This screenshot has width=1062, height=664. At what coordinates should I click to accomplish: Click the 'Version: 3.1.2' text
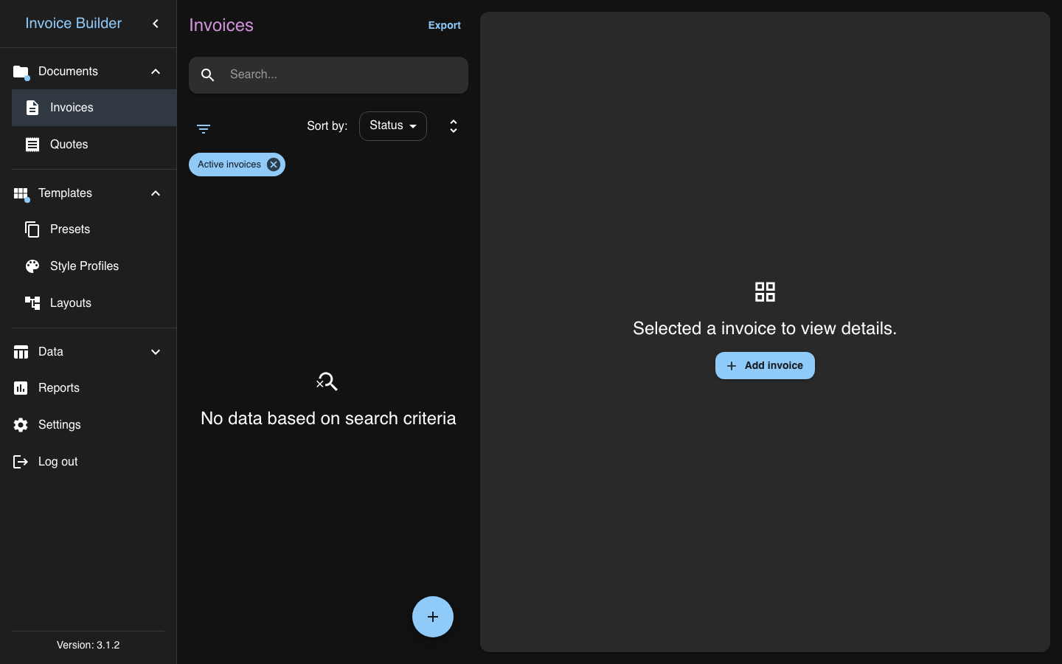tap(88, 645)
